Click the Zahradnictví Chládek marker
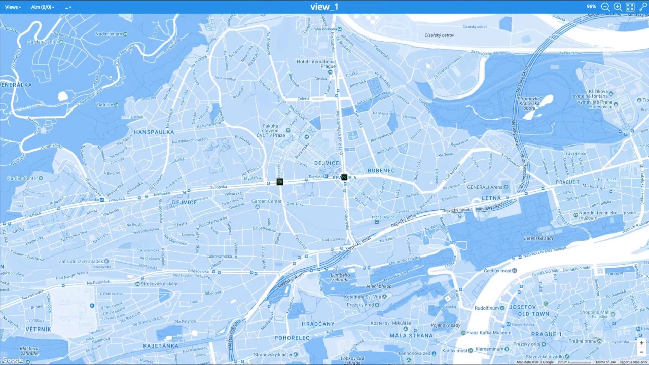The image size is (649, 365). [x=107, y=261]
